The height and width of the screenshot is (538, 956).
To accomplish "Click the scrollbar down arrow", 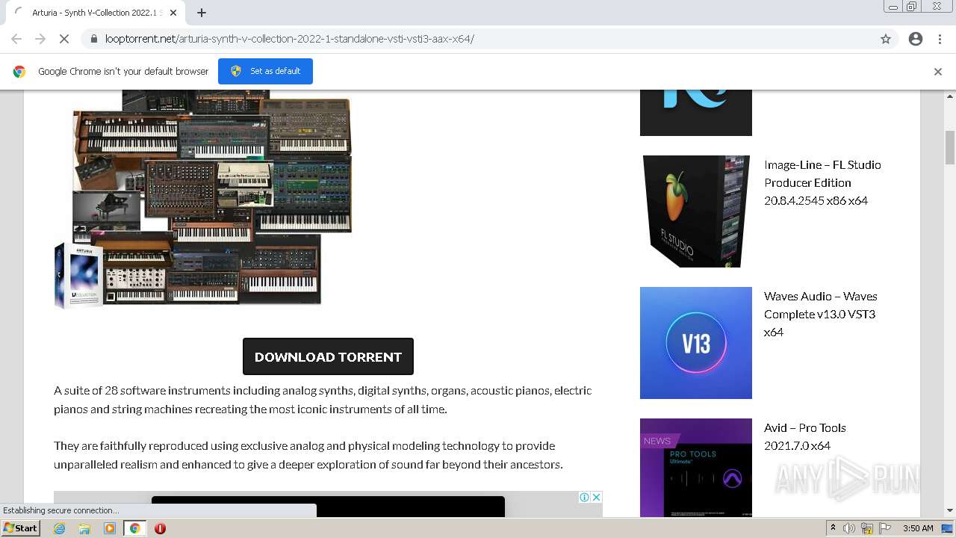I will pyautogui.click(x=950, y=511).
